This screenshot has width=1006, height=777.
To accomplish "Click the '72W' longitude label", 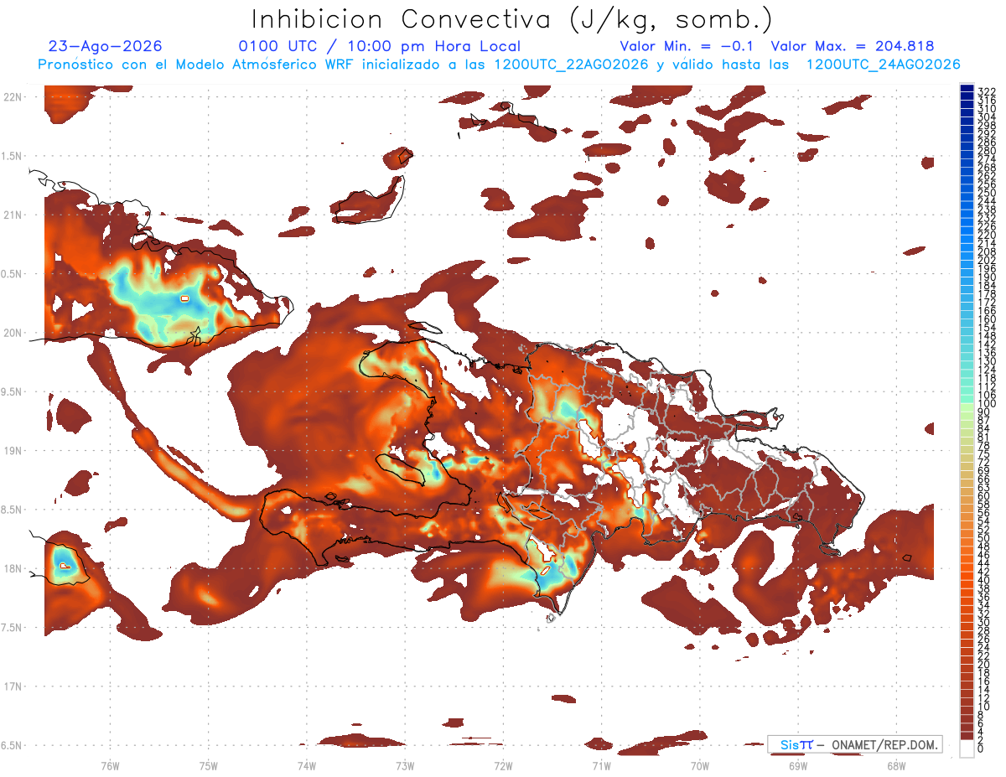I will 503,765.
